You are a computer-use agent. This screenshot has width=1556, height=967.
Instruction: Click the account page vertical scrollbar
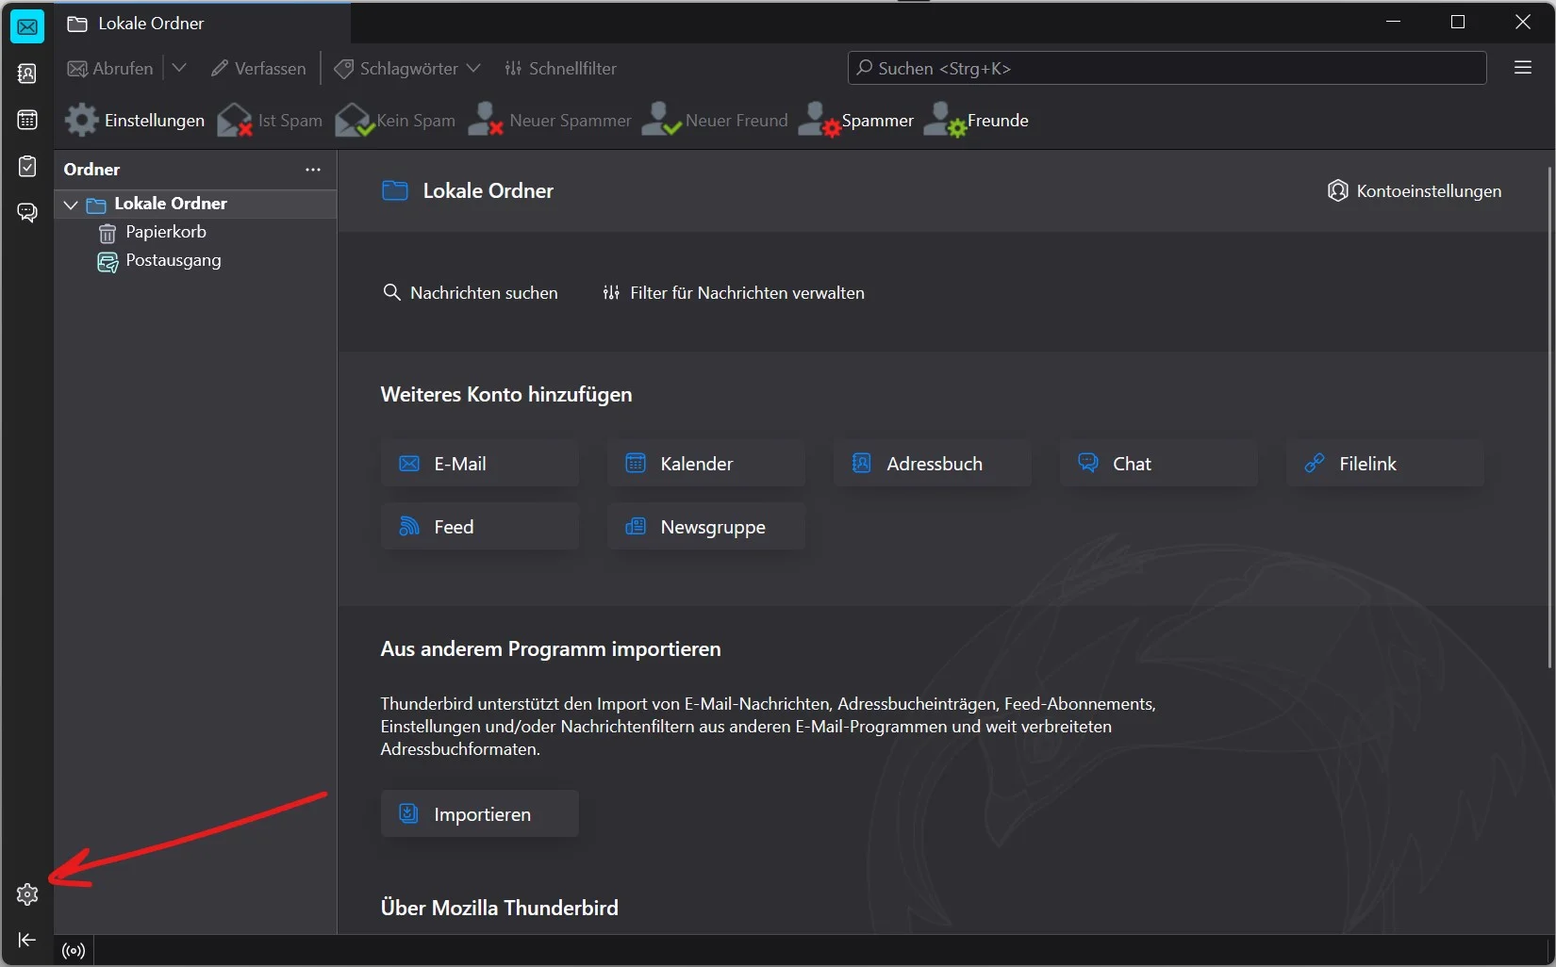coord(1550,418)
